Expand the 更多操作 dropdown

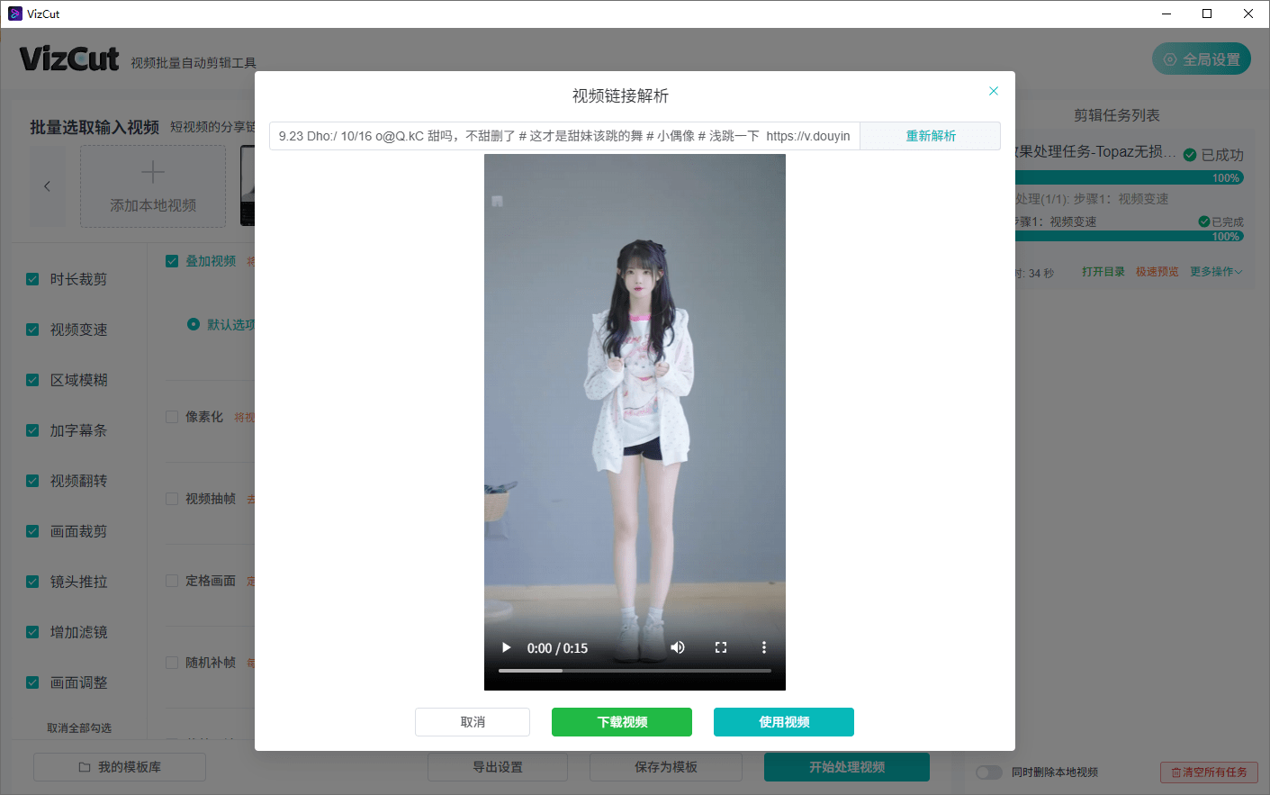[1215, 272]
